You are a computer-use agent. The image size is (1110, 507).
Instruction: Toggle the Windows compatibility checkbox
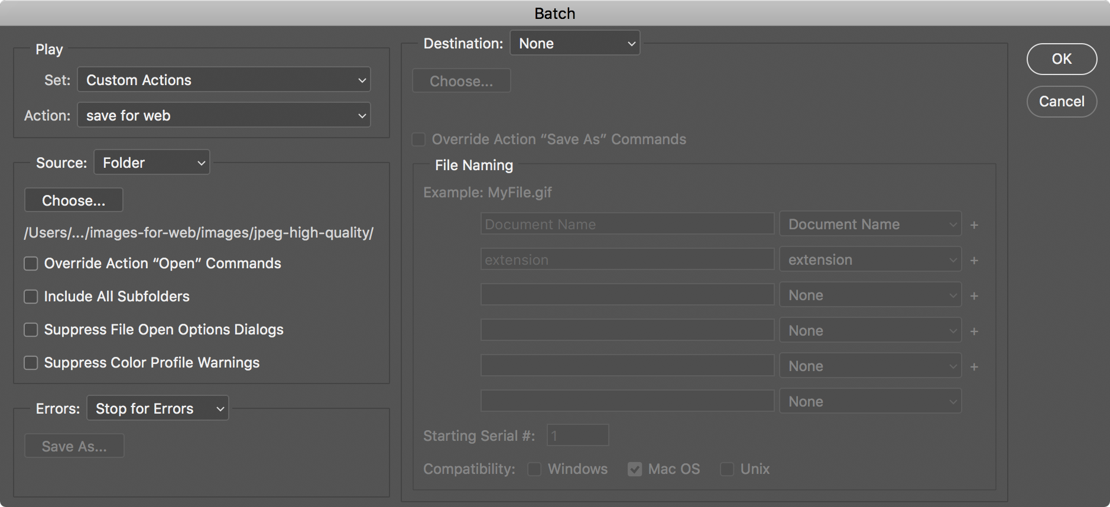click(534, 469)
